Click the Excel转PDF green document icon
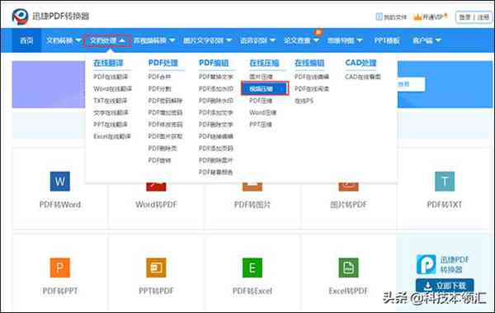495x313 pixels. click(x=348, y=268)
